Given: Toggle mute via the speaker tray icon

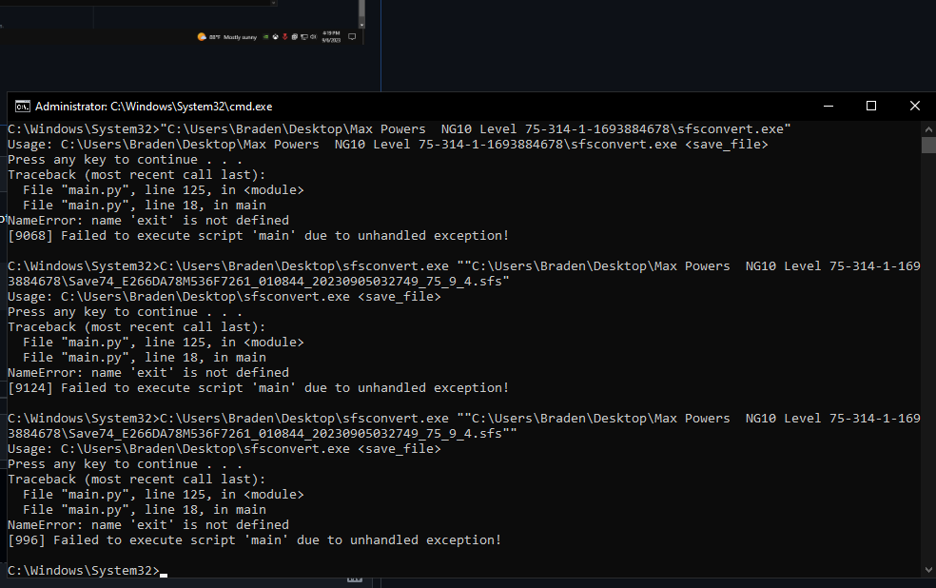Looking at the screenshot, I should click(x=314, y=36).
